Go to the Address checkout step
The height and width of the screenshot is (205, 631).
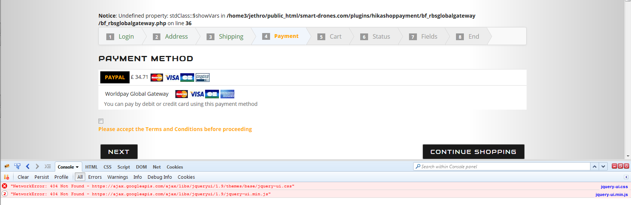(x=171, y=36)
